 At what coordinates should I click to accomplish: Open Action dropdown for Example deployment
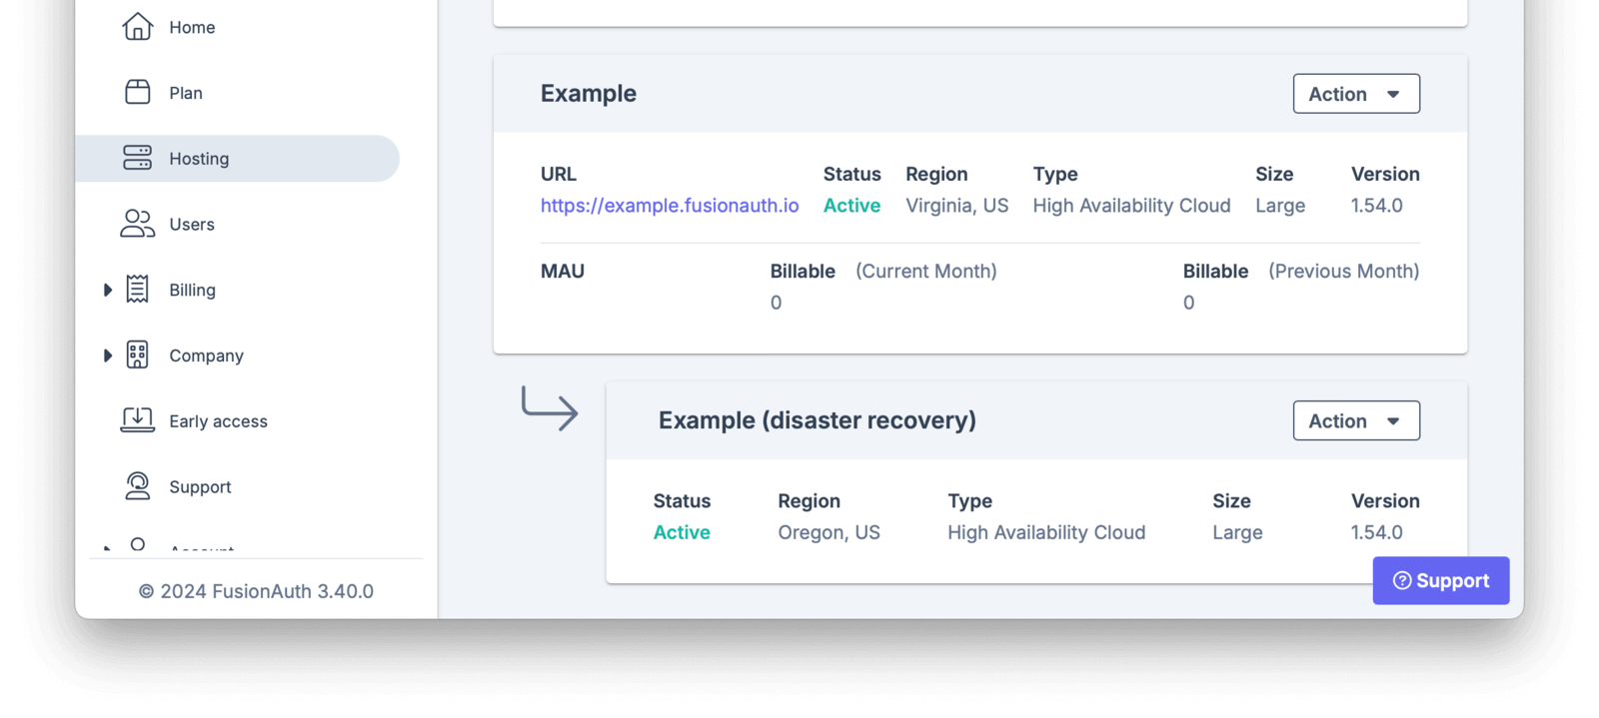1355,93
